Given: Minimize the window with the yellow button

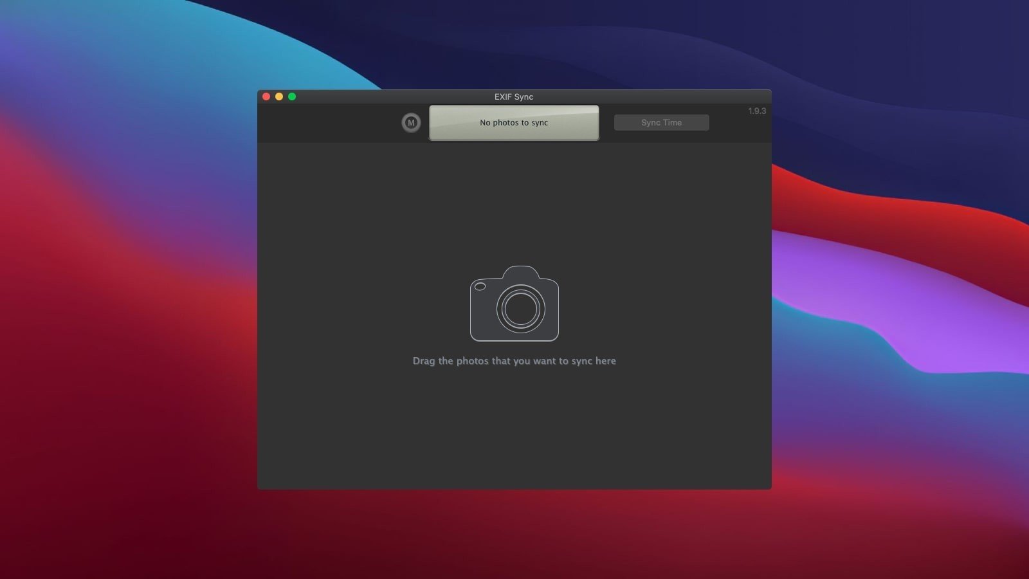Looking at the screenshot, I should (279, 96).
